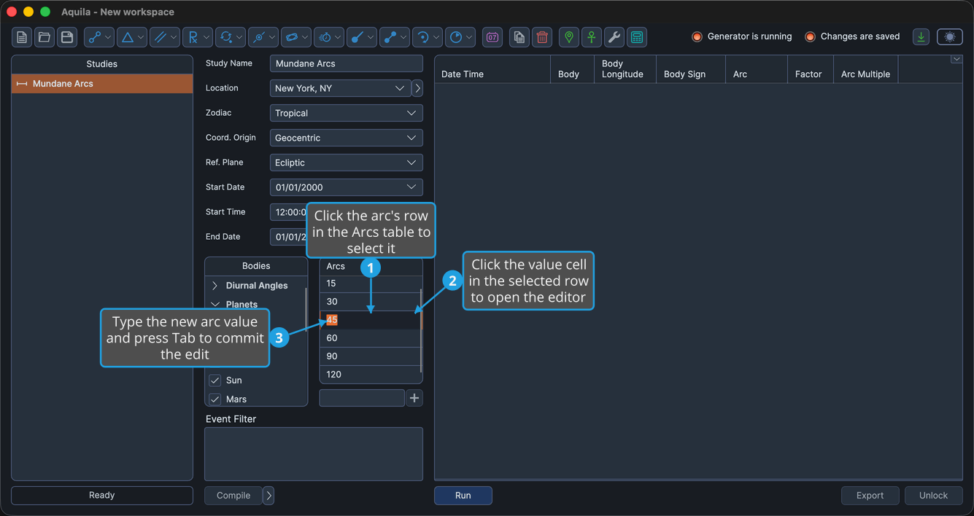The width and height of the screenshot is (974, 516).
Task: Click the Run button
Action: coord(463,496)
